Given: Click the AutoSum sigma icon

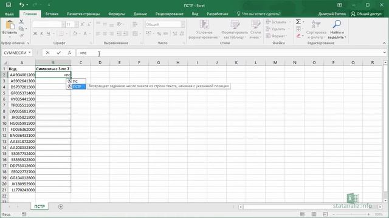Looking at the screenshot, I should [298, 22].
